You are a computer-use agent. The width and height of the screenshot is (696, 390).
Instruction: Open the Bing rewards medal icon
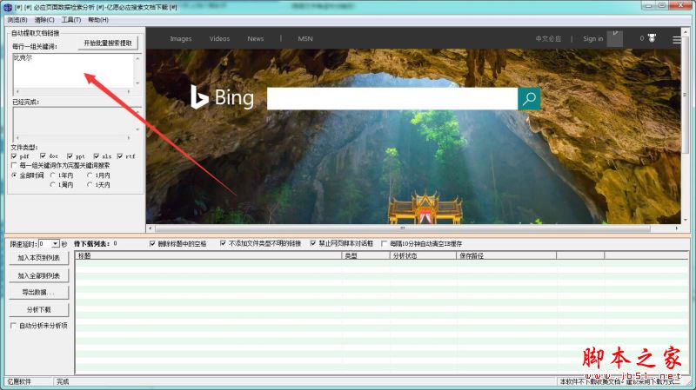point(652,38)
